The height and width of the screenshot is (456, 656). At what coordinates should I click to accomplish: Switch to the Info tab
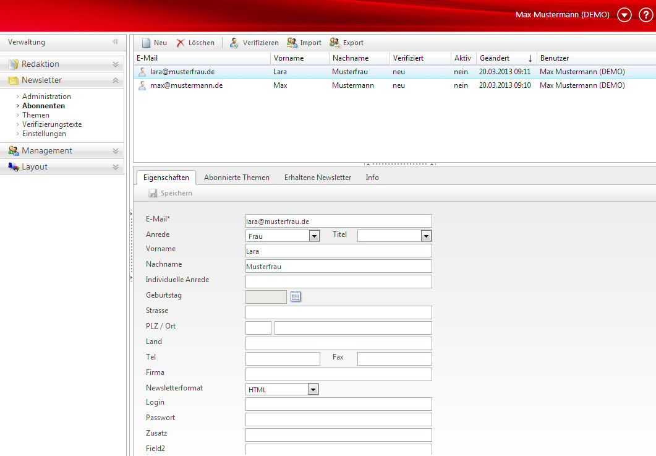(x=372, y=178)
